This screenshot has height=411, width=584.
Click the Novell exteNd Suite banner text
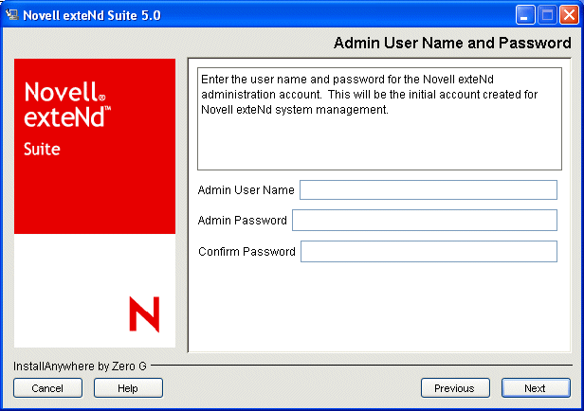pos(67,118)
